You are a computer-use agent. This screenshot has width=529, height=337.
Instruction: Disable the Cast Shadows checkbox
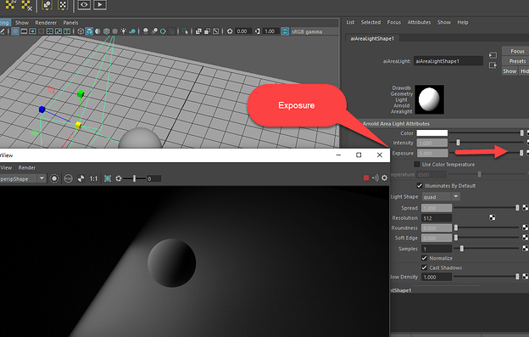point(425,267)
